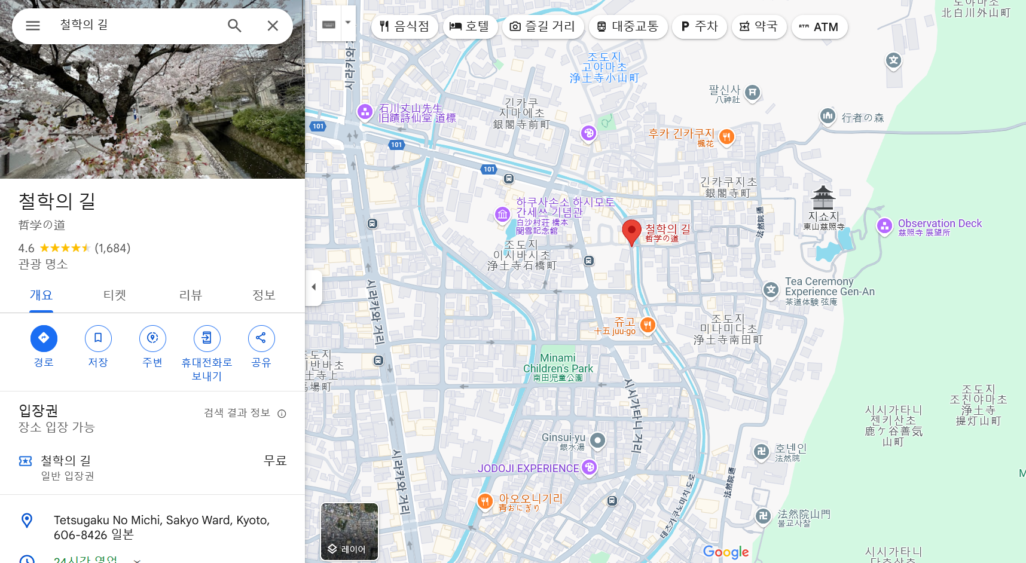The height and width of the screenshot is (563, 1026).
Task: Click the 하쿠사손소 하시모토 간세쓰 기념관 museum marker
Action: point(503,214)
